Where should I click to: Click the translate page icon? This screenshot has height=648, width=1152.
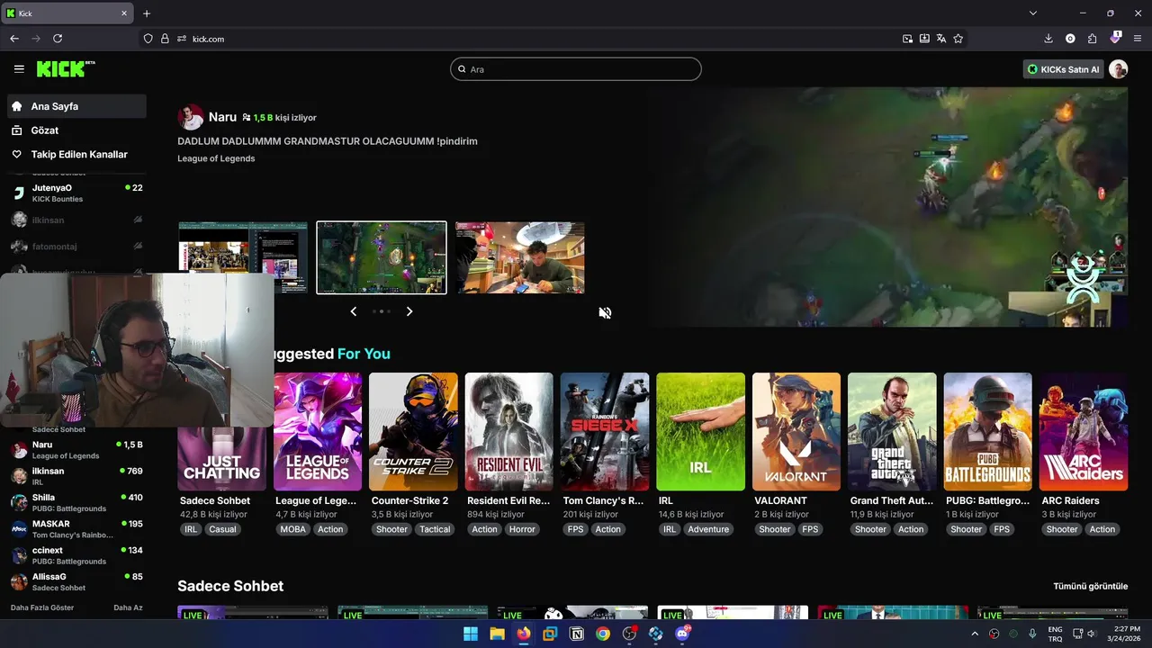[941, 39]
